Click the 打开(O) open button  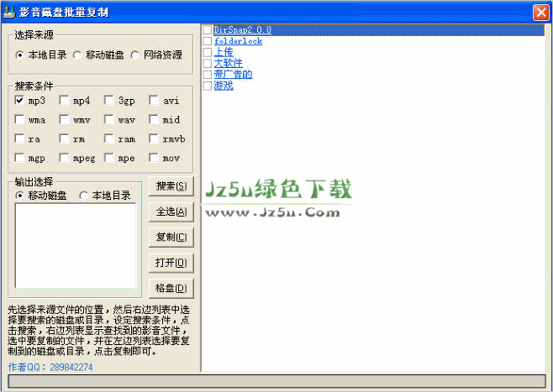tap(171, 263)
